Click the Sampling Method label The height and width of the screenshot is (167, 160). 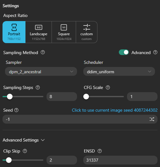point(21,53)
